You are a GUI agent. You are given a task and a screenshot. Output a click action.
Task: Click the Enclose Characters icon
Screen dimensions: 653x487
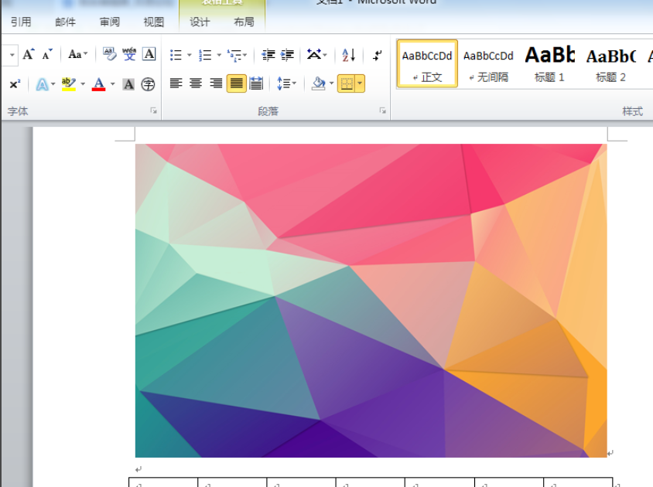click(x=148, y=84)
